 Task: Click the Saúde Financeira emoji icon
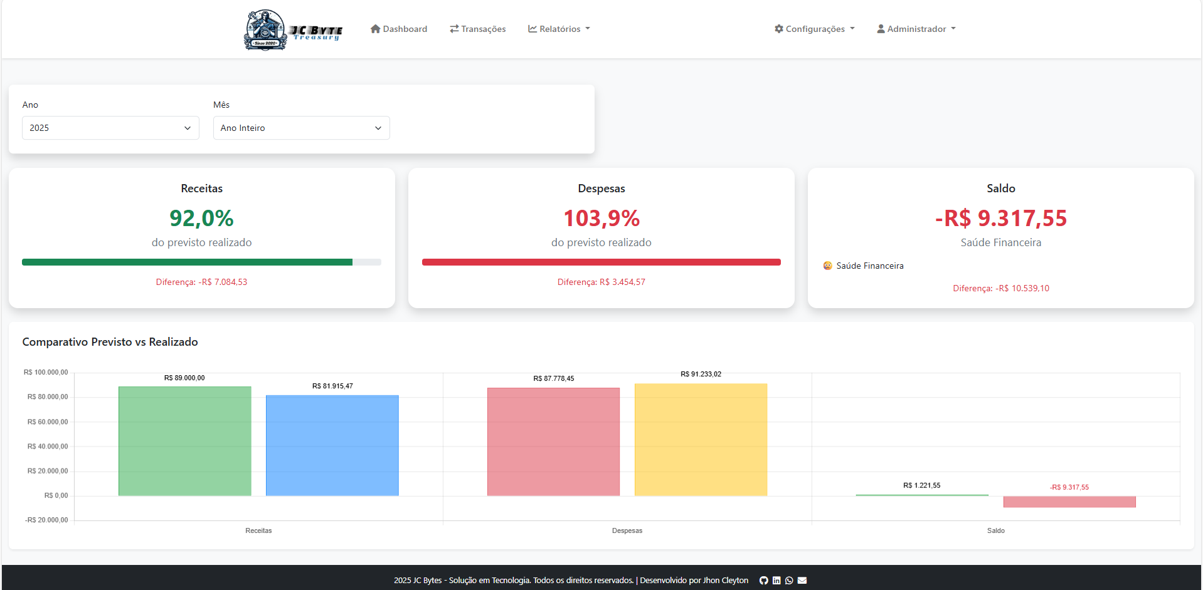point(827,266)
